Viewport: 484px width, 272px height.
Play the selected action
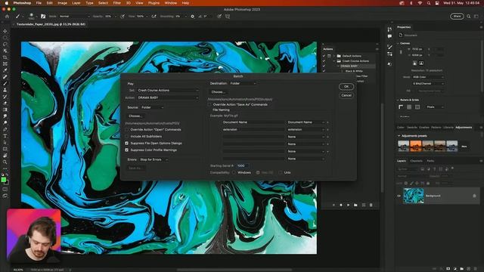point(348,205)
